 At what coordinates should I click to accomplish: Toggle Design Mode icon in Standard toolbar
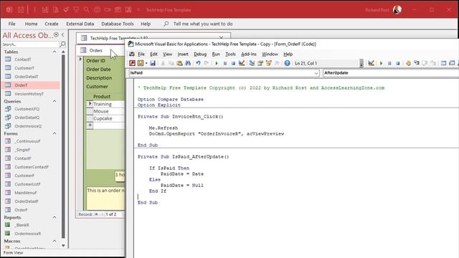click(x=242, y=63)
